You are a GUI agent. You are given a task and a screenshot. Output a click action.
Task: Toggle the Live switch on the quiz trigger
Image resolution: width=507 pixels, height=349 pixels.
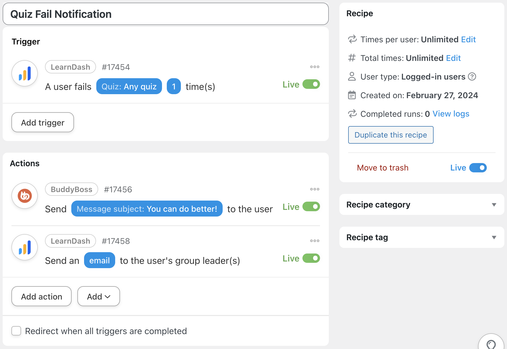[x=311, y=84]
